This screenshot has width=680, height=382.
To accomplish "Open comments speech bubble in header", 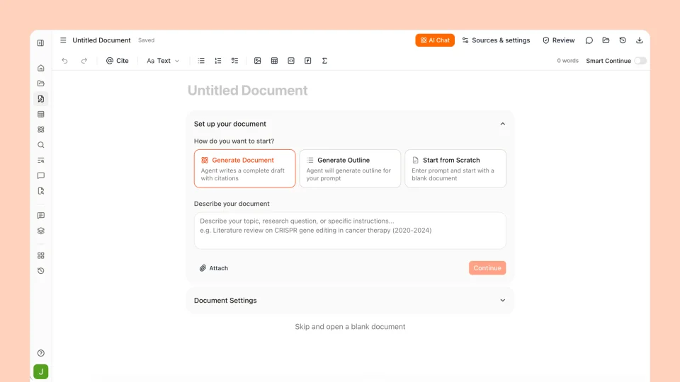I will coord(589,40).
